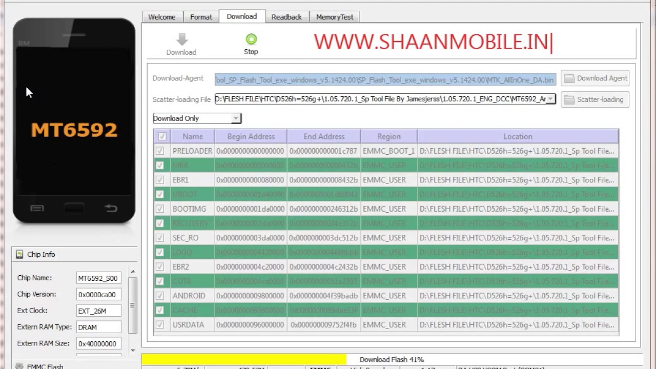Click the Scatter-loading button
Screen dimensions: 656x369
pos(595,99)
